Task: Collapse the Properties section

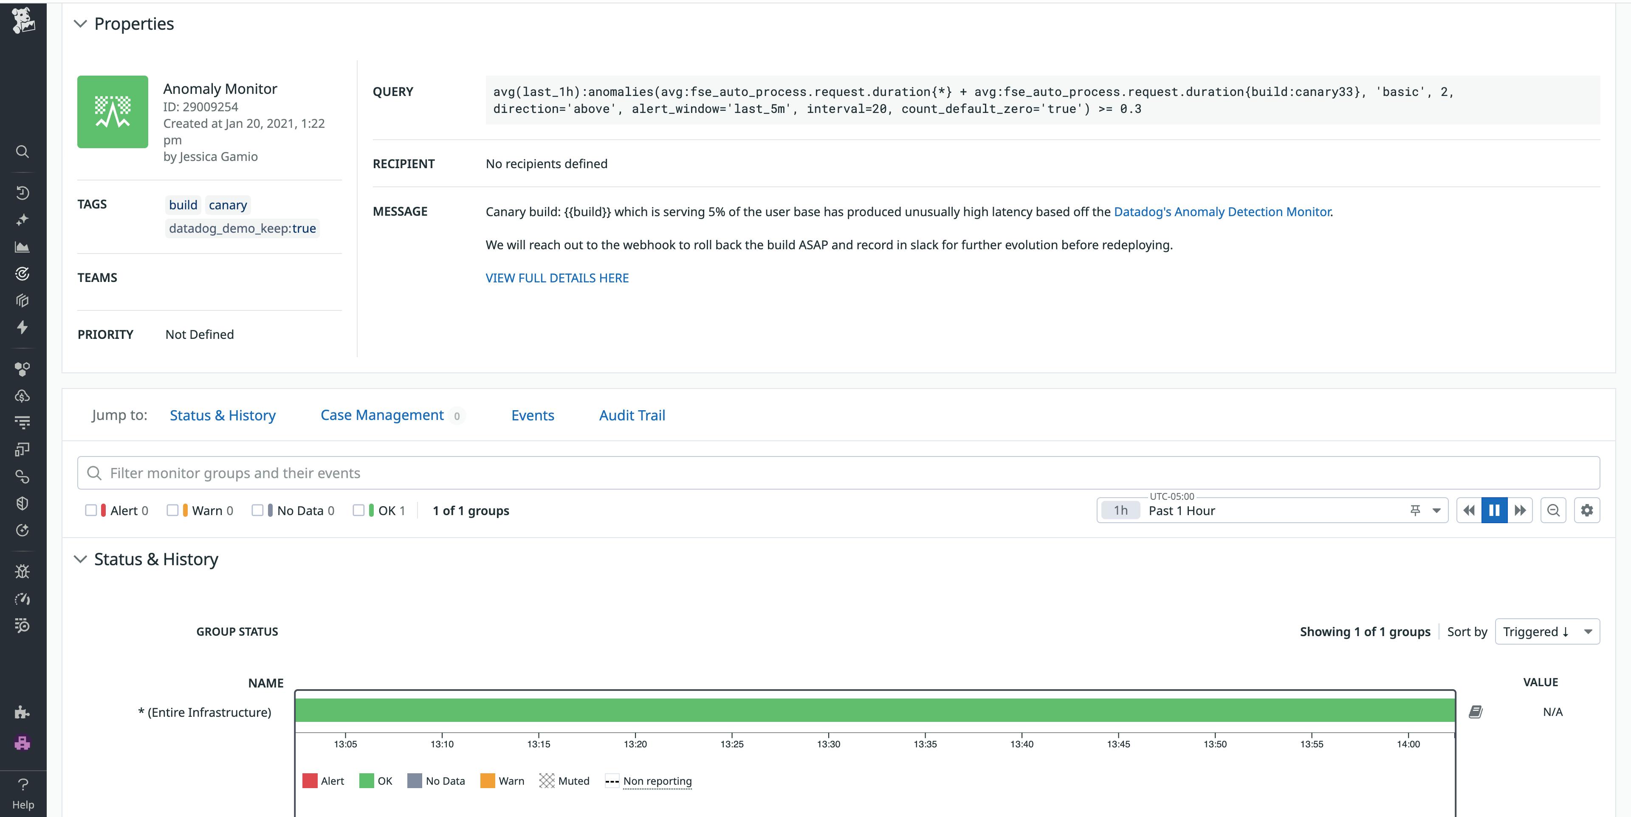Action: click(x=80, y=23)
